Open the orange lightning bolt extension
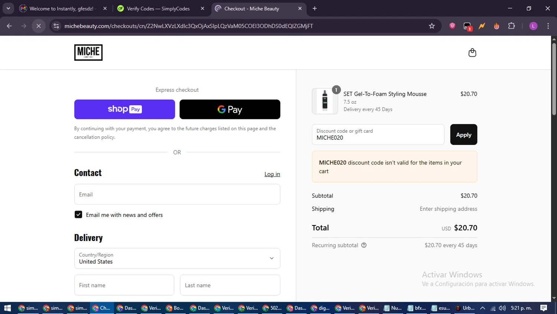Viewport: 557px width, 314px height. click(x=482, y=26)
